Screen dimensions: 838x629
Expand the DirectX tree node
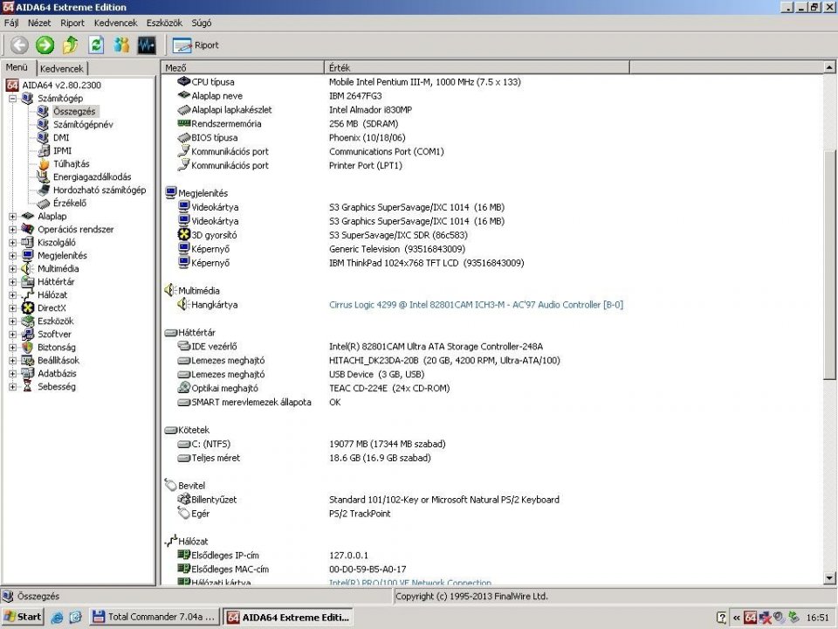pyautogui.click(x=12, y=308)
